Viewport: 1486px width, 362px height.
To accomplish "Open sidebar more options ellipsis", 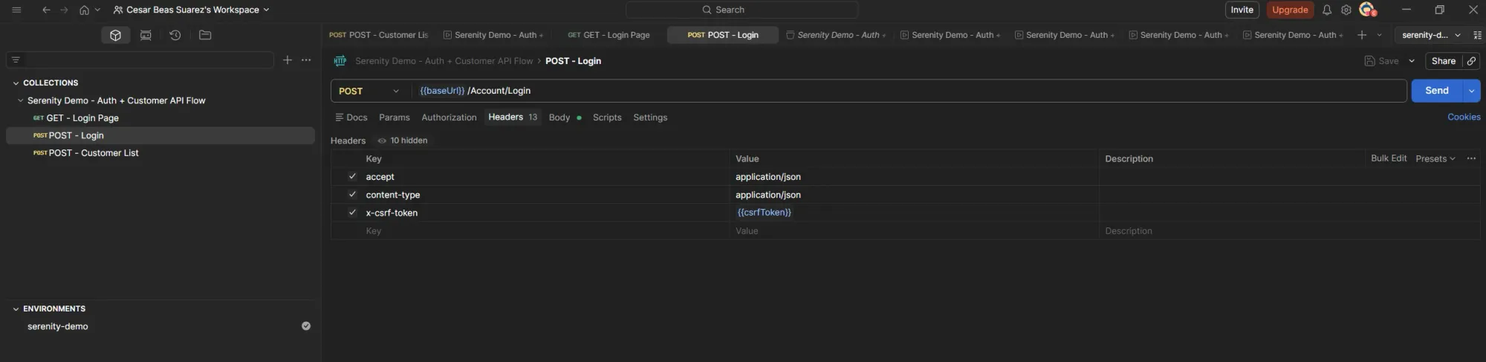I will point(306,60).
